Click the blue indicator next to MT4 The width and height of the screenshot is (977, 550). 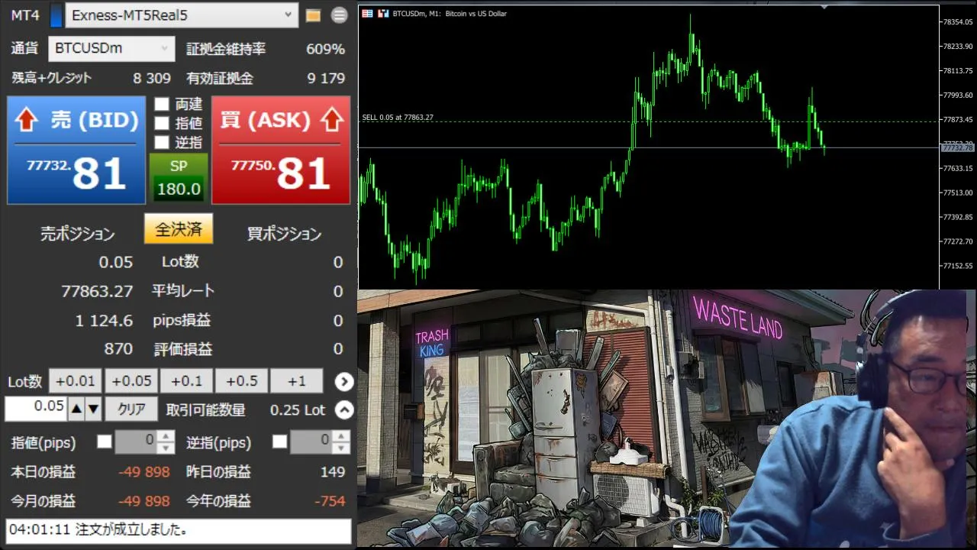click(x=56, y=15)
